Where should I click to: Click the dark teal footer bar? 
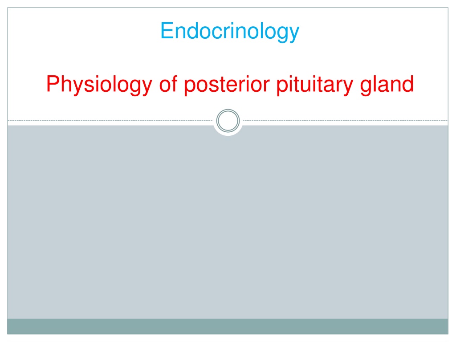tap(228, 326)
